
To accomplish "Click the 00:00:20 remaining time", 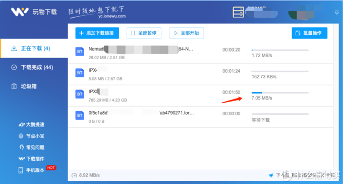I will (x=231, y=50).
